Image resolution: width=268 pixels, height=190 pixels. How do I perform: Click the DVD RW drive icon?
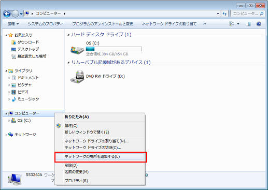[77, 77]
